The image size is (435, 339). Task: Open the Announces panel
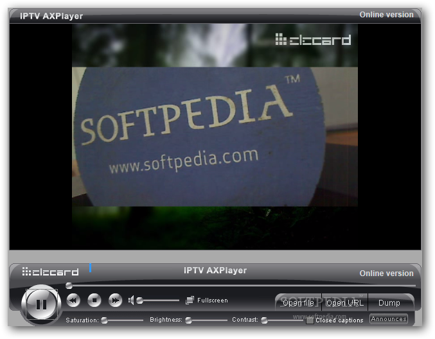point(389,319)
